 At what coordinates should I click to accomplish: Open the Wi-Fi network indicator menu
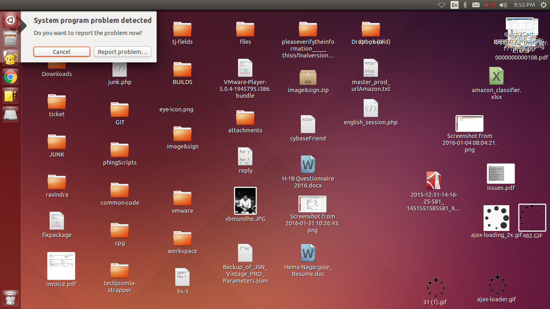pyautogui.click(x=442, y=5)
